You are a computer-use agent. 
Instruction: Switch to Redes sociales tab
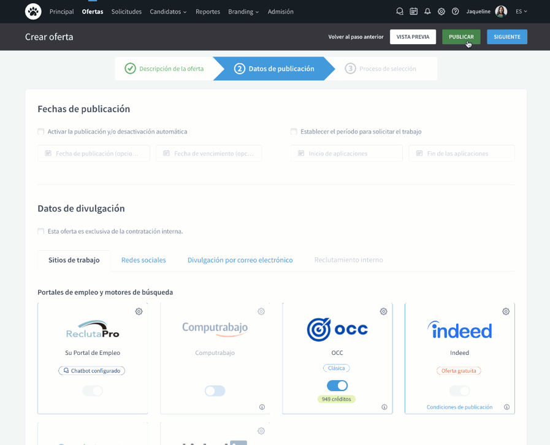pyautogui.click(x=143, y=260)
